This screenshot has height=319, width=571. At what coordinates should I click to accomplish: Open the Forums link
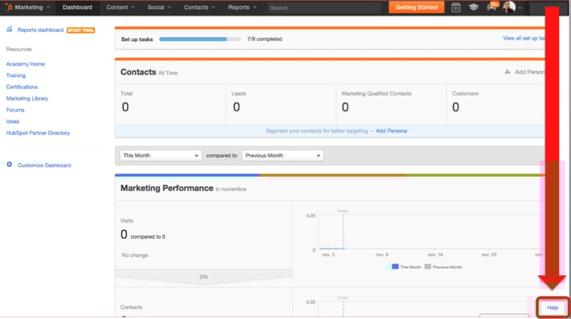(15, 110)
